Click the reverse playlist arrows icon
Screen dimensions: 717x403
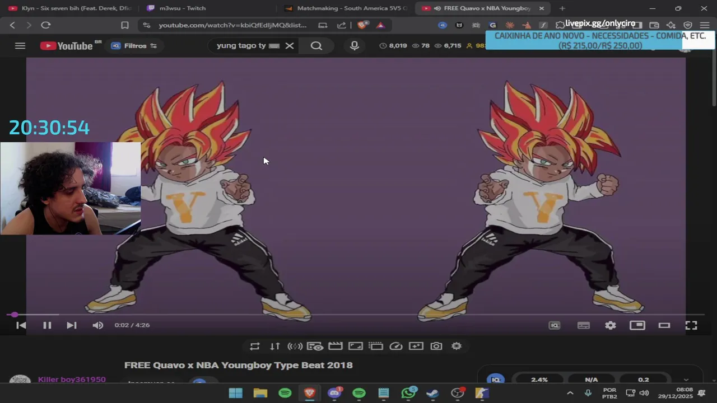[x=275, y=346]
